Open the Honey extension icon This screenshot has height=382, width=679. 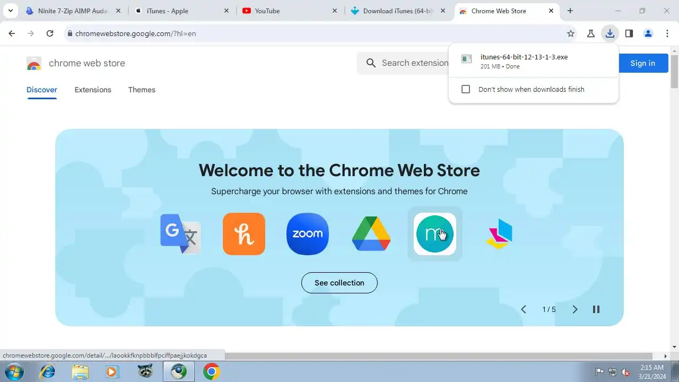click(244, 234)
